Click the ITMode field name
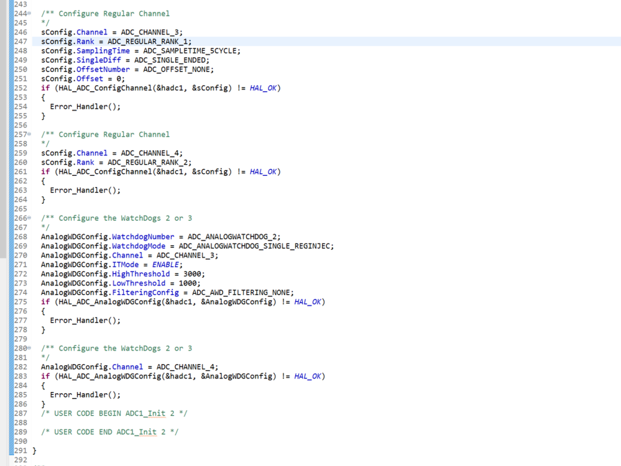 click(x=125, y=265)
